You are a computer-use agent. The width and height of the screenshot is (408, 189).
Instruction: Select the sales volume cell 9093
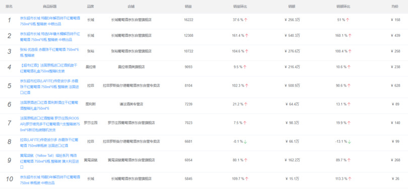(188, 67)
